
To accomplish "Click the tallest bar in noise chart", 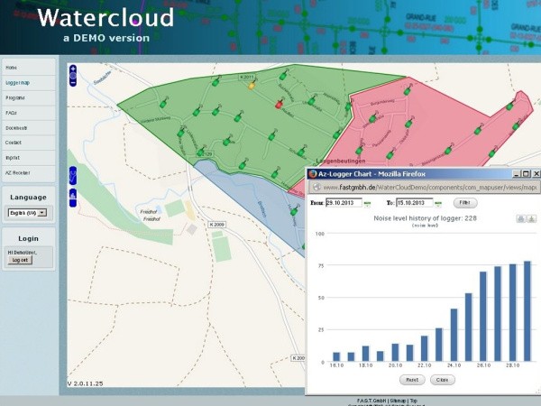I will pos(527,311).
